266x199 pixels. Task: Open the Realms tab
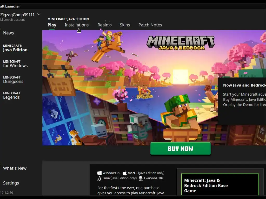(104, 25)
